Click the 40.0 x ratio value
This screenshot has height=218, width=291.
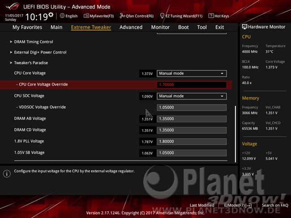pyautogui.click(x=247, y=83)
